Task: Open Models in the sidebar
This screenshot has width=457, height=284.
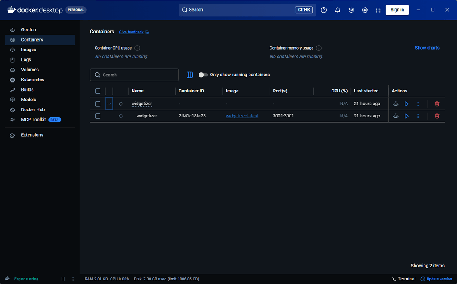Action: (x=40, y=100)
